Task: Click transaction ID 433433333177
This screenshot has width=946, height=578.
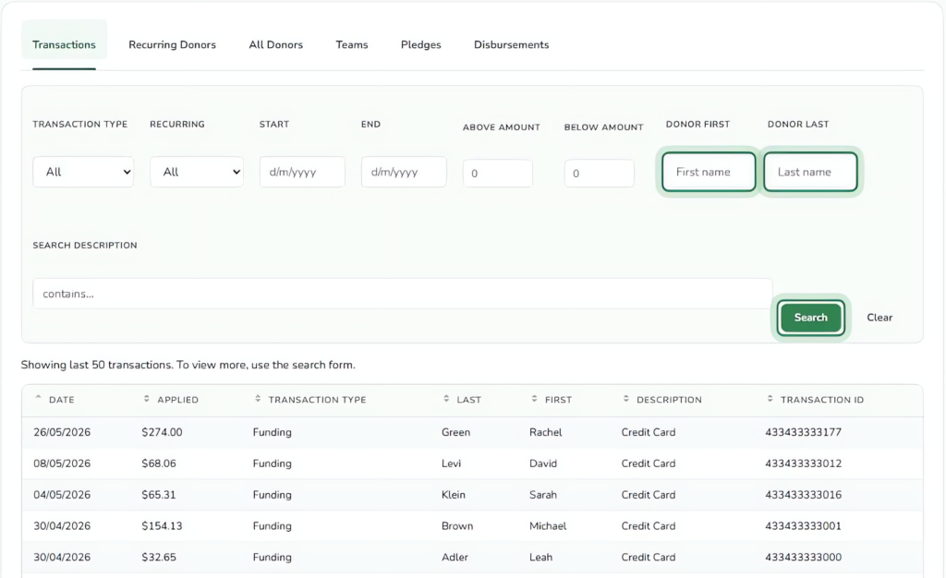Action: (x=803, y=432)
